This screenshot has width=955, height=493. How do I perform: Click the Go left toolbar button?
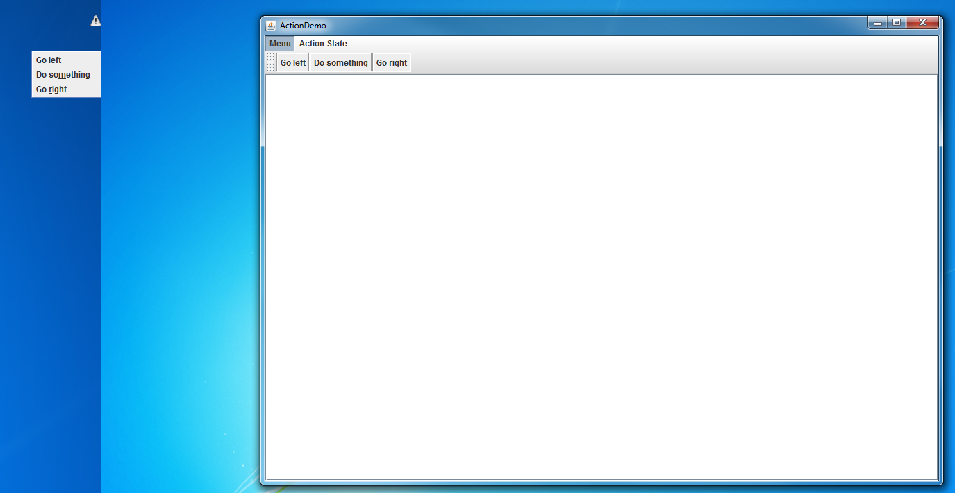[292, 62]
